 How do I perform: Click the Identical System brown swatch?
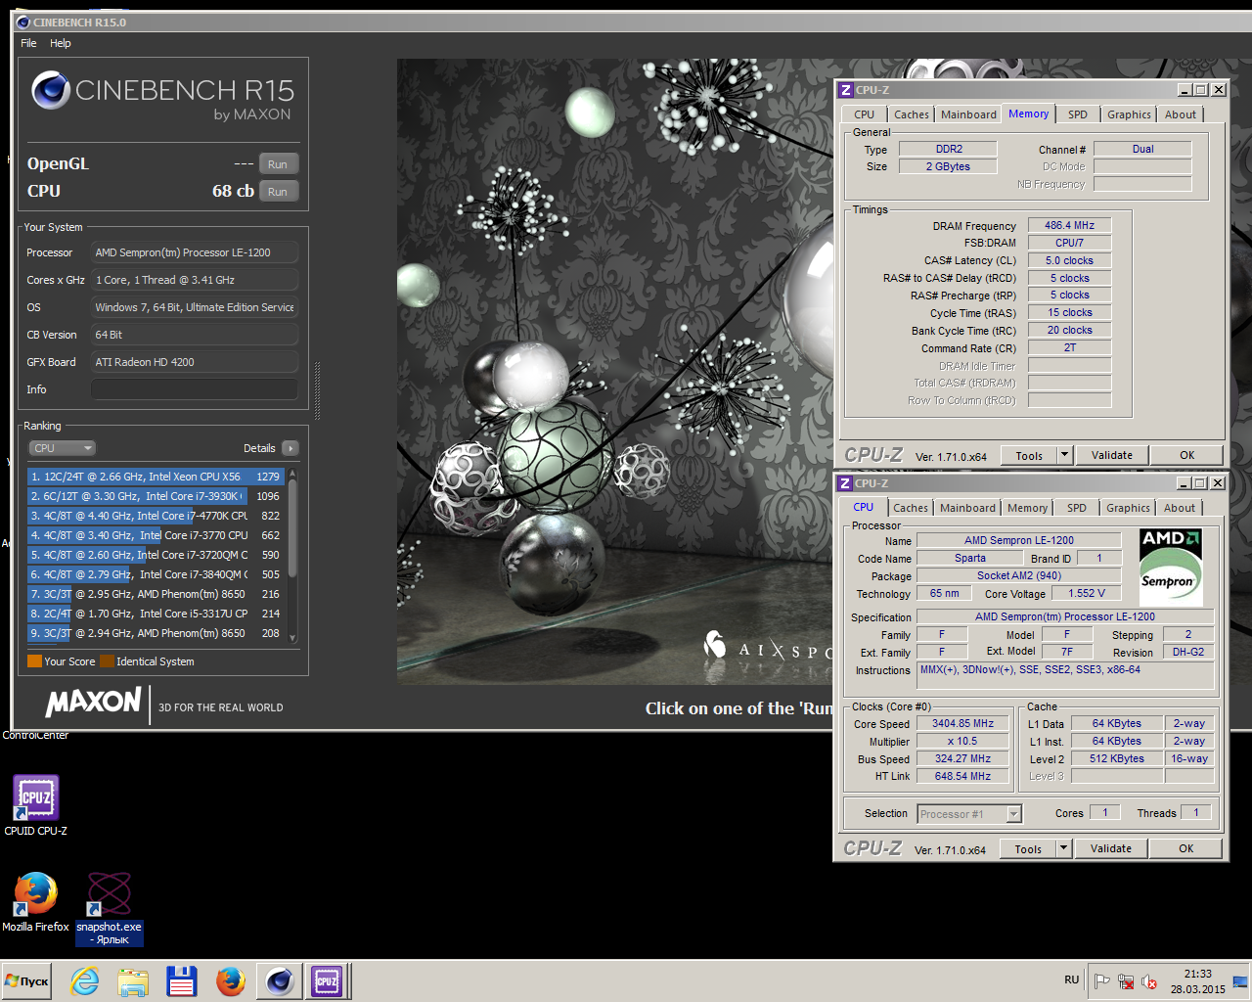point(107,661)
